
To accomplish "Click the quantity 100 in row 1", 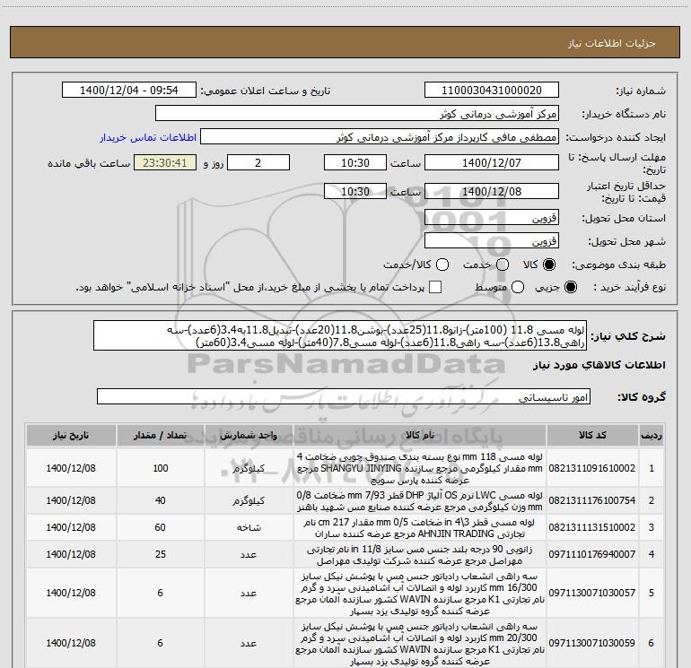I will (161, 468).
